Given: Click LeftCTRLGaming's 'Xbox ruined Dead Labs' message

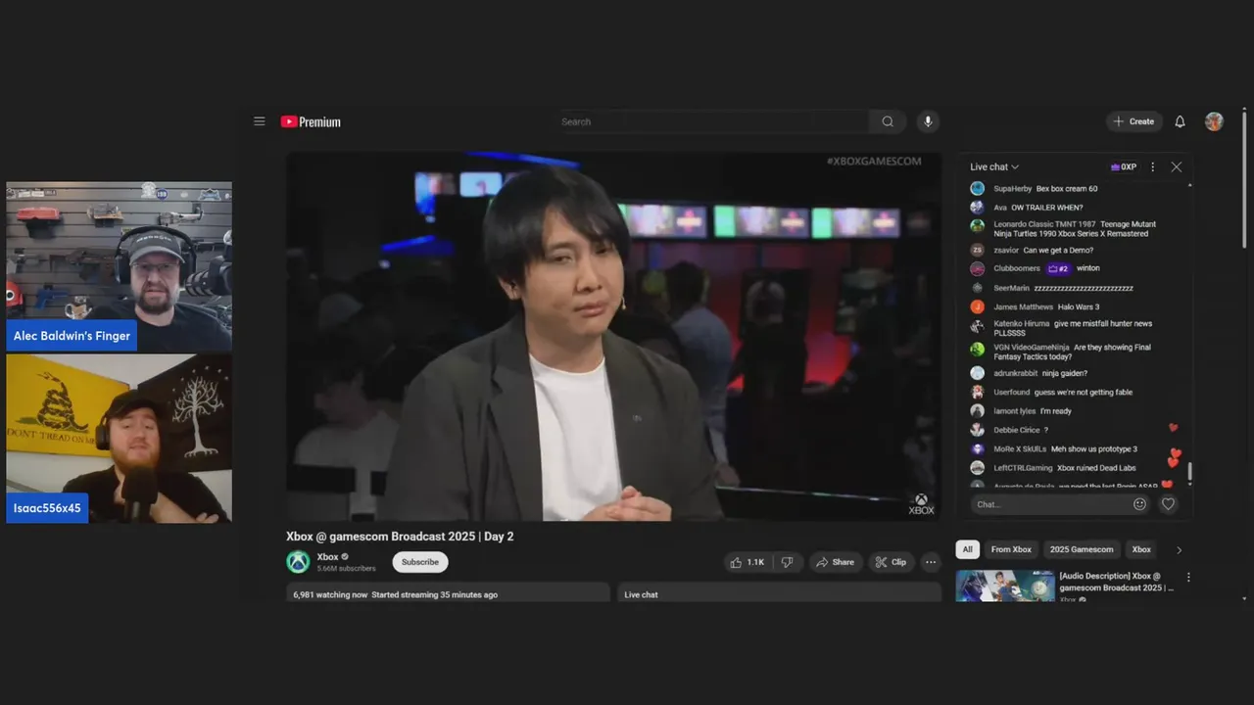Looking at the screenshot, I should tap(1096, 468).
